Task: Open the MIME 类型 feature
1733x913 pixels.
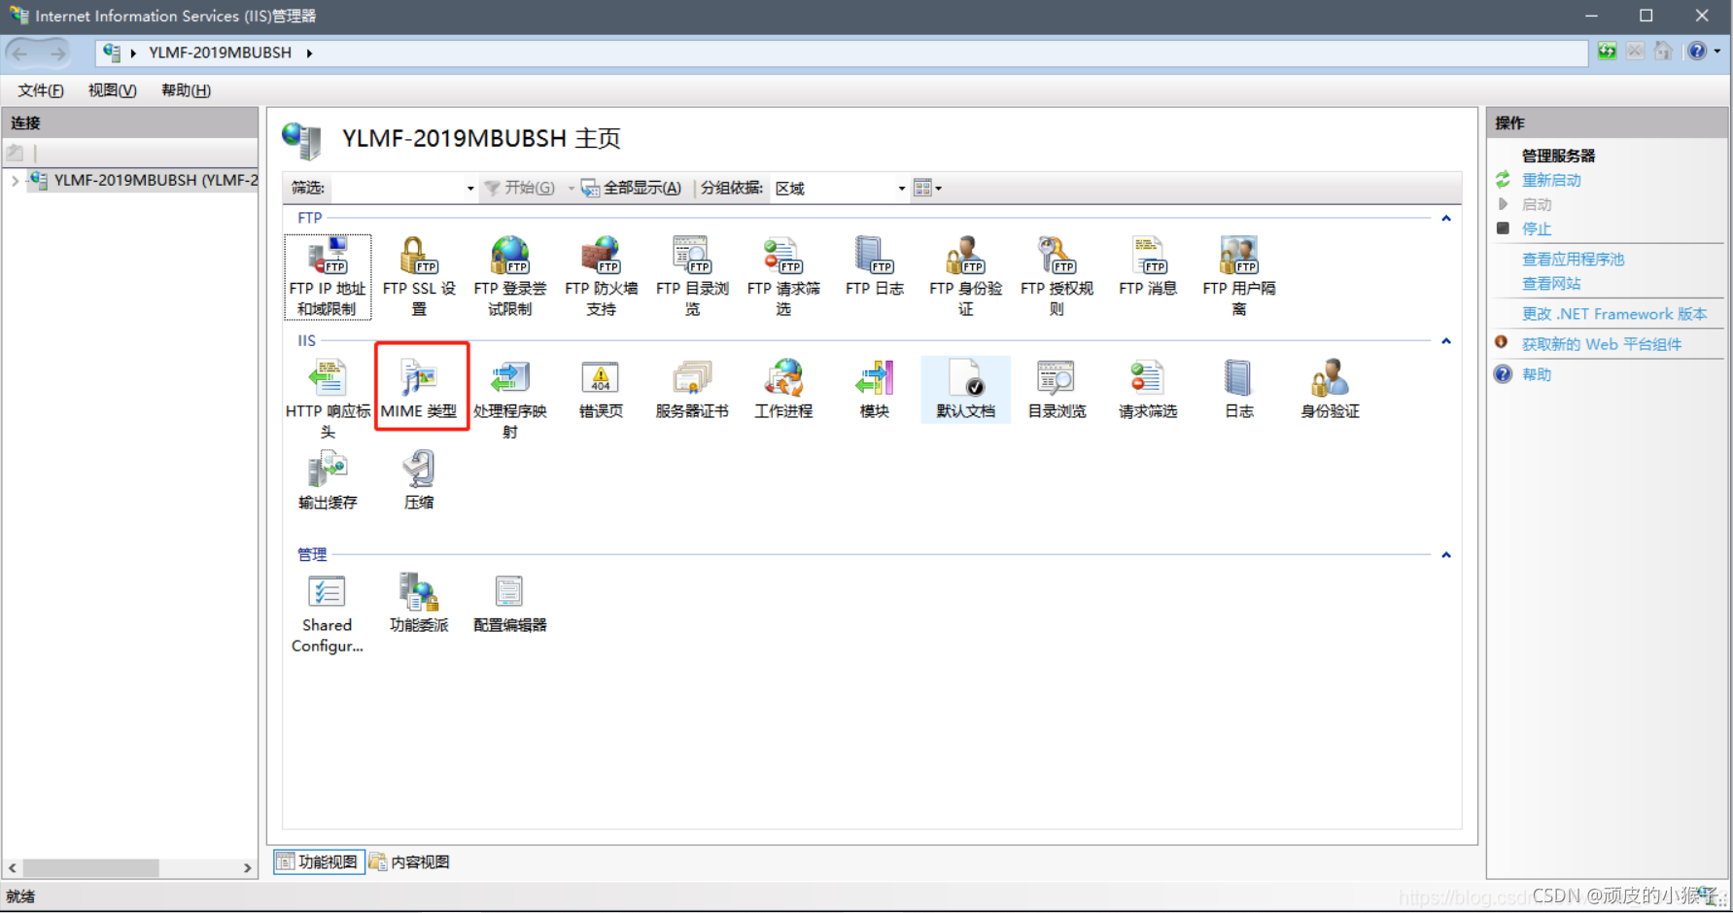Action: tap(419, 389)
